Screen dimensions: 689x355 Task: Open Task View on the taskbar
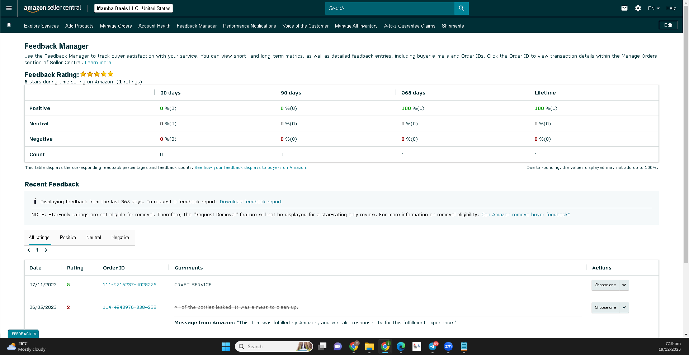coord(322,346)
